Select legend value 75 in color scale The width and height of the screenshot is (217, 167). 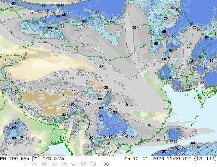[64, 164]
